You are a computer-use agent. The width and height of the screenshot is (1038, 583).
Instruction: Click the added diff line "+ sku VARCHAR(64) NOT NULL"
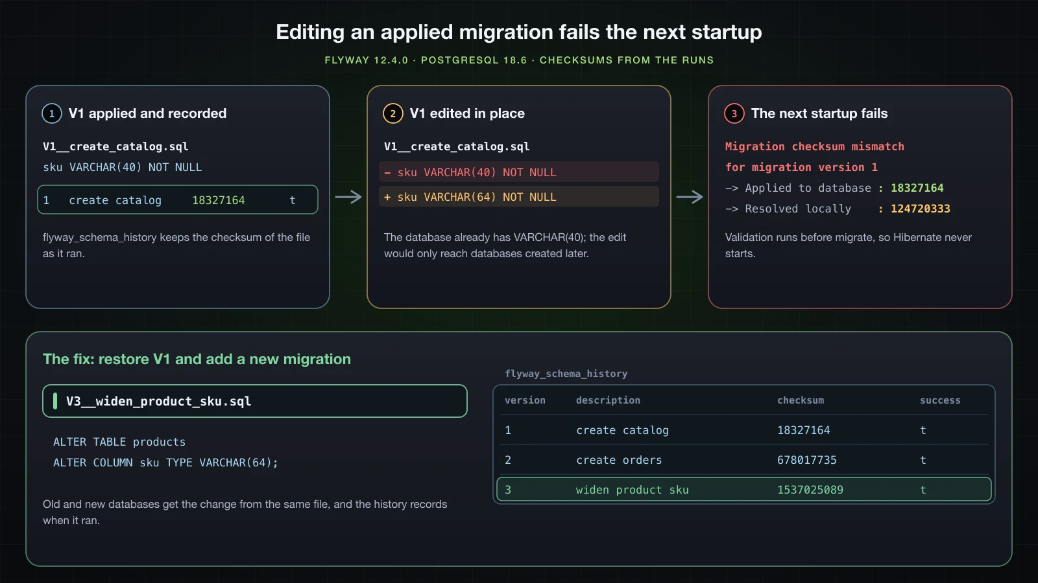coord(519,196)
